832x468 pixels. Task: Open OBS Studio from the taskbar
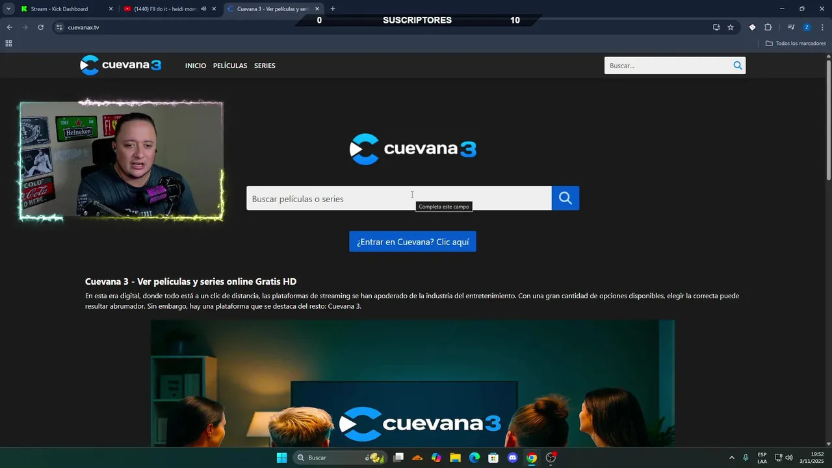coord(551,458)
